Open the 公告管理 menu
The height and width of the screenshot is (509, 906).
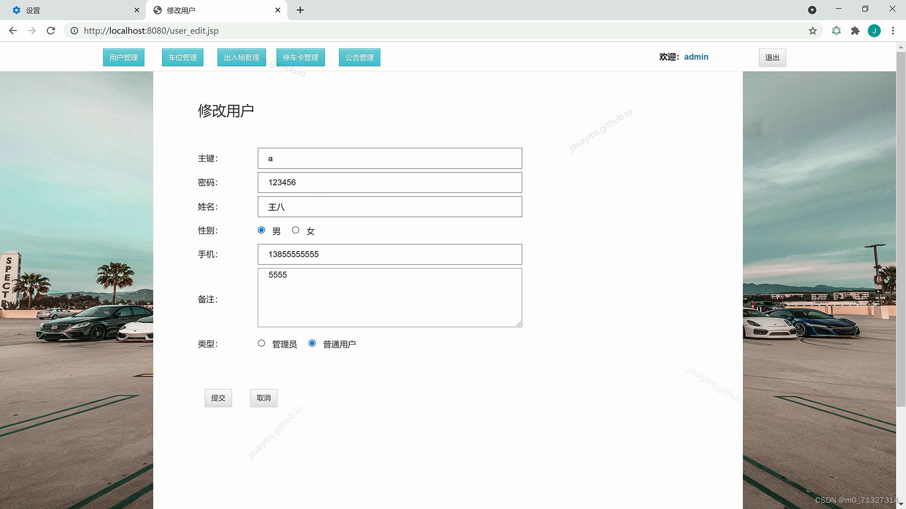[360, 57]
